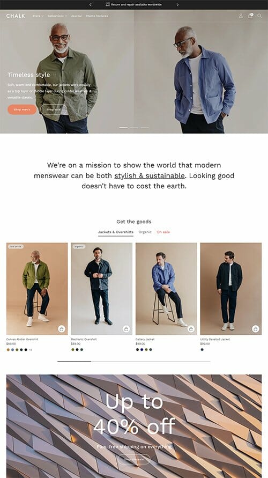The image size is (268, 478).
Task: Go to second hero slide indicator
Action: tap(134, 128)
